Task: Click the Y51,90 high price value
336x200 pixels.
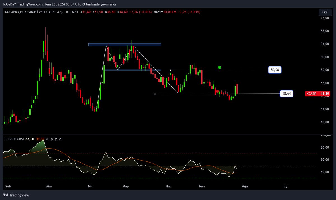Action: (98, 12)
